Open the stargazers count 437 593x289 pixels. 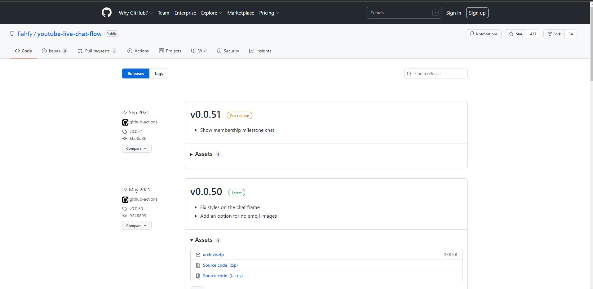click(x=533, y=34)
